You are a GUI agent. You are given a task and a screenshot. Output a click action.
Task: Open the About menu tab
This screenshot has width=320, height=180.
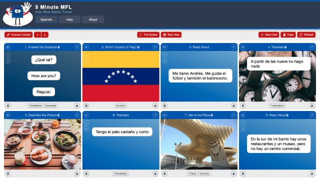[93, 19]
